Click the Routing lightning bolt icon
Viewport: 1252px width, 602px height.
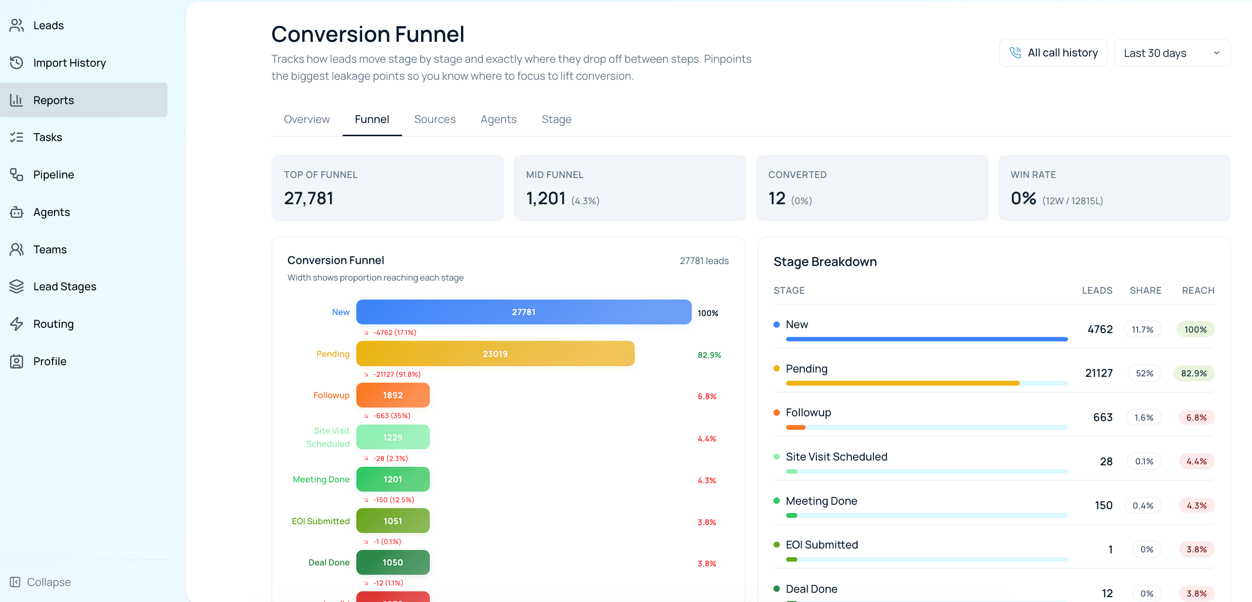[x=17, y=324]
